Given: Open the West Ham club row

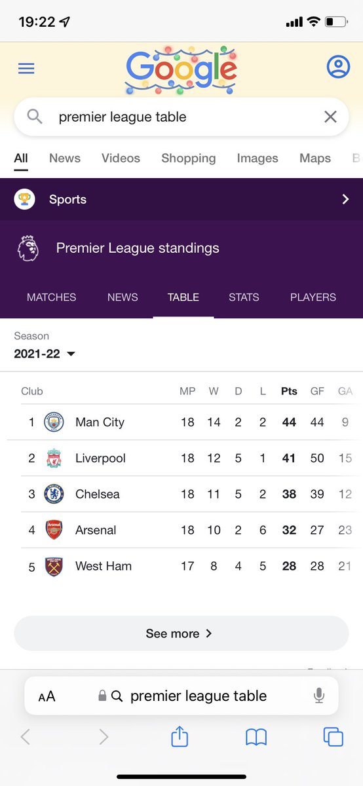Looking at the screenshot, I should (x=181, y=567).
